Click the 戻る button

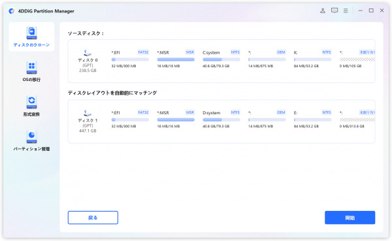(93, 217)
